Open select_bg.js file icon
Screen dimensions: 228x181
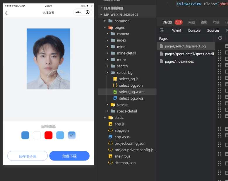click(115, 79)
